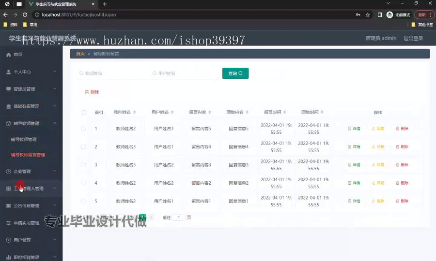
Task: Click the 基础数据管理 clipboard icon
Action: 9,106
